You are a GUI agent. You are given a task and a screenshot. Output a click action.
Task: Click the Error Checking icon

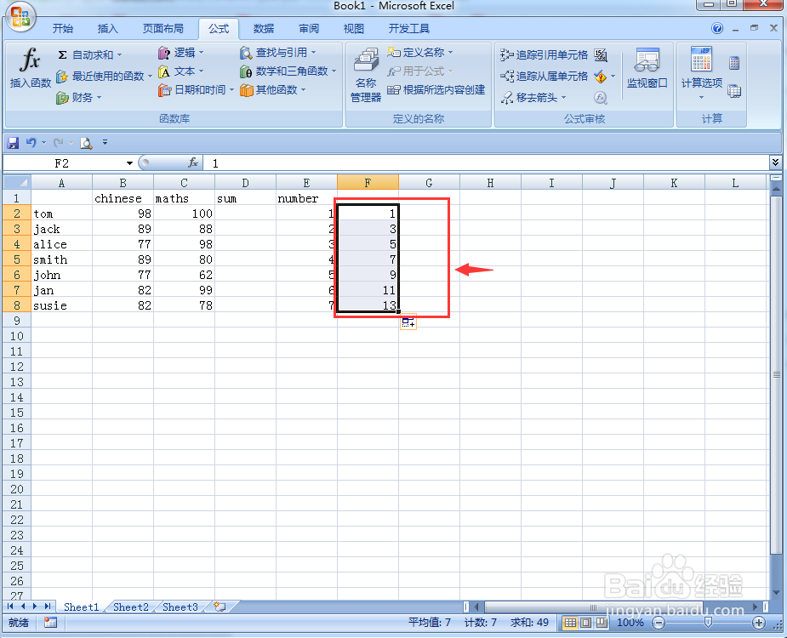[x=601, y=77]
